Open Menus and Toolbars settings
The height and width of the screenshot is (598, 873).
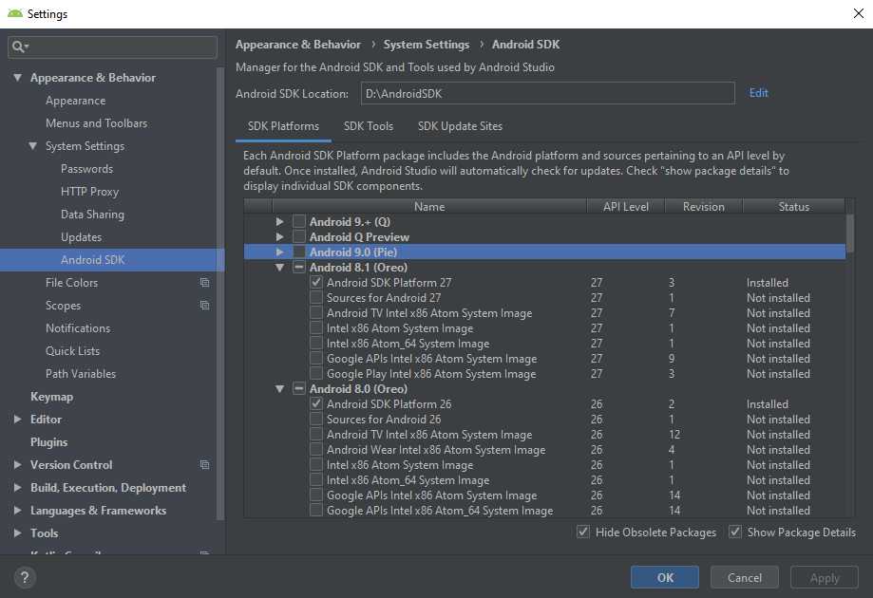pyautogui.click(x=96, y=123)
